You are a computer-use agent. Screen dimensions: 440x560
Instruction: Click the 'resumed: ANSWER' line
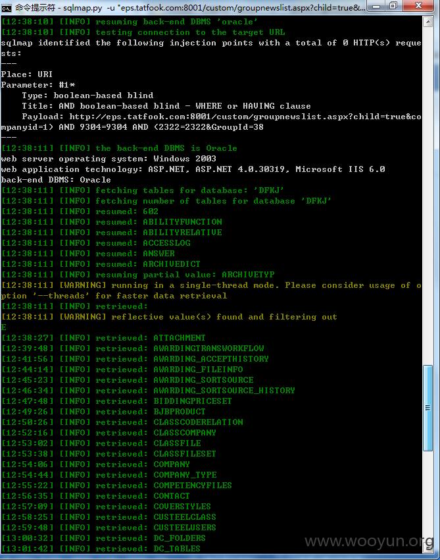pyautogui.click(x=87, y=254)
